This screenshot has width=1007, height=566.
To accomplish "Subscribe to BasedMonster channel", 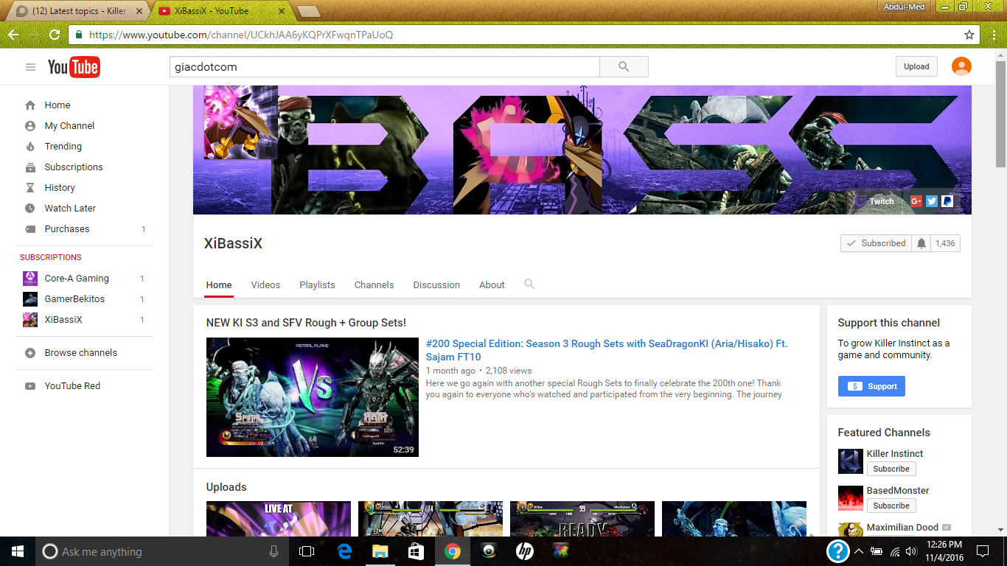I will pos(891,506).
